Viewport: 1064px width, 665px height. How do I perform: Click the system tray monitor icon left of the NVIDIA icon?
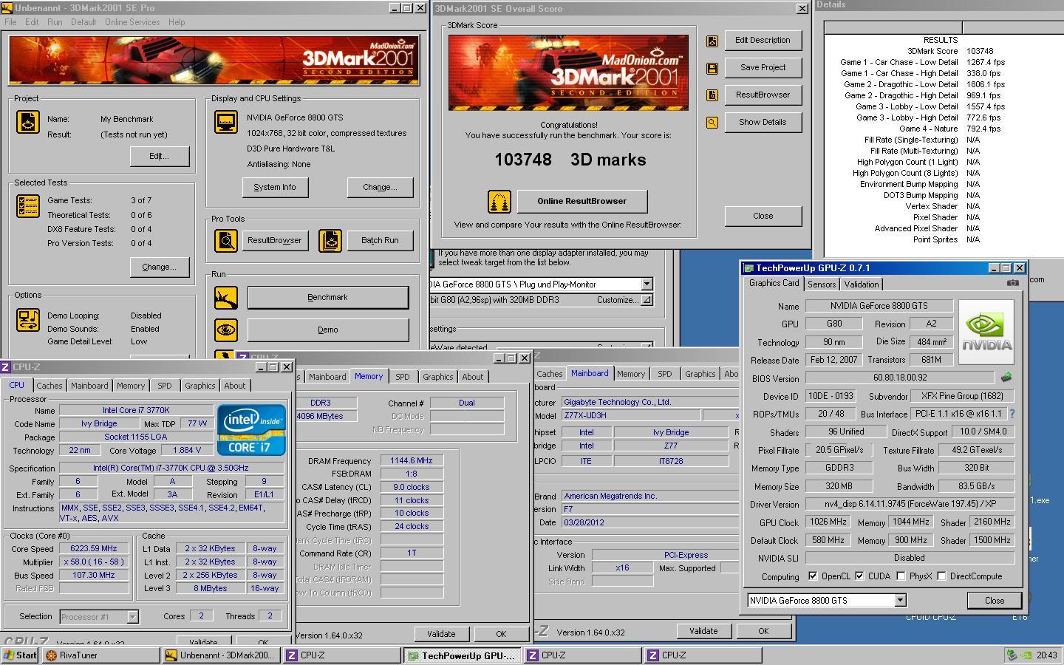click(x=1012, y=655)
